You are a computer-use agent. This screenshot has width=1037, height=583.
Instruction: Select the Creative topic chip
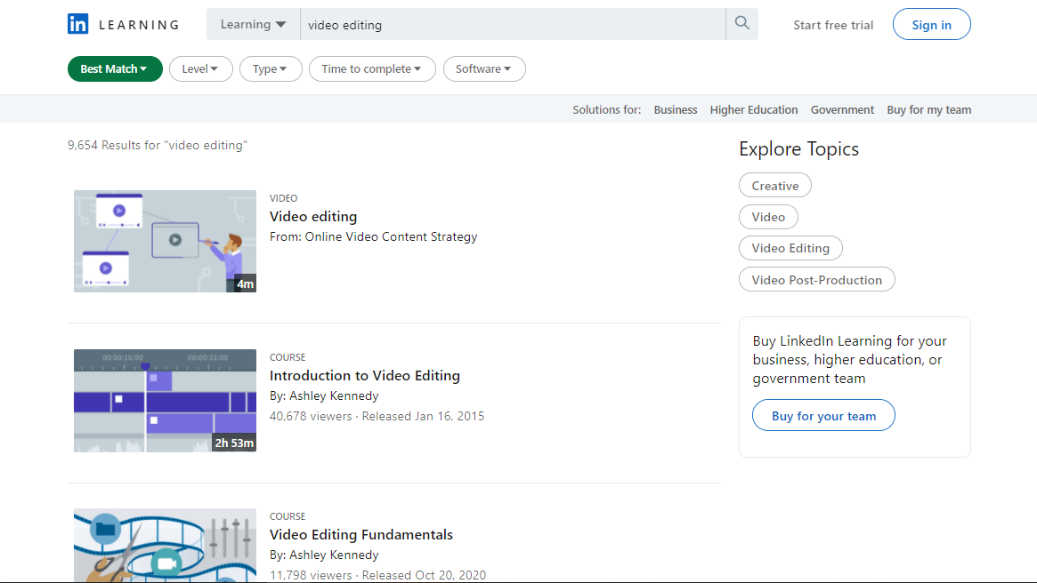point(775,186)
